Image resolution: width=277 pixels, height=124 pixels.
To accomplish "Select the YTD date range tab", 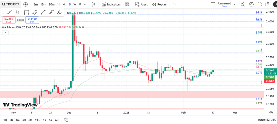I will (x=38, y=120).
